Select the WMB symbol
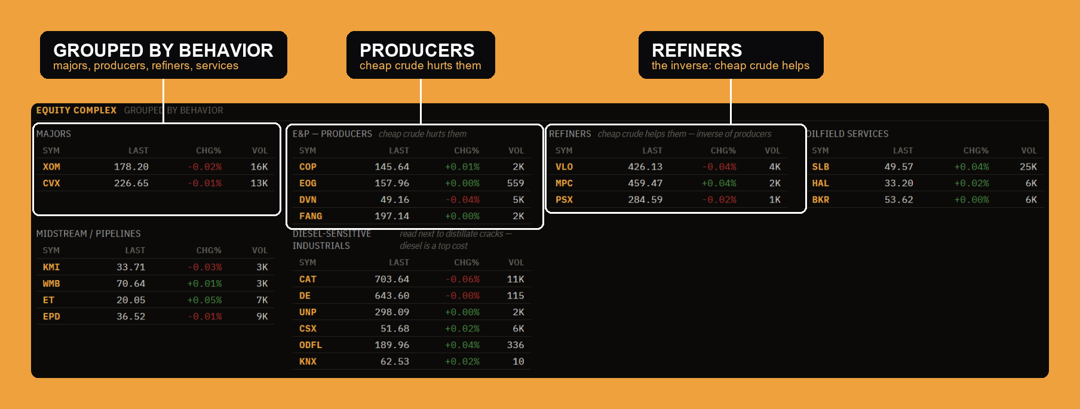This screenshot has width=1080, height=409. click(51, 284)
